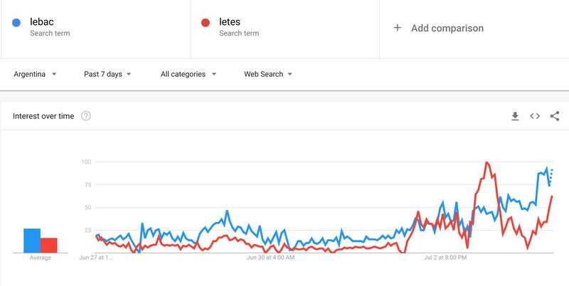569x286 pixels.
Task: Download the Interest over time data
Action: (515, 116)
